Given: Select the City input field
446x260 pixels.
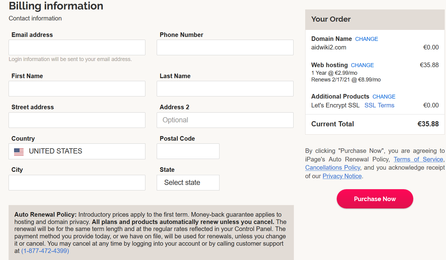Looking at the screenshot, I should pos(77,183).
